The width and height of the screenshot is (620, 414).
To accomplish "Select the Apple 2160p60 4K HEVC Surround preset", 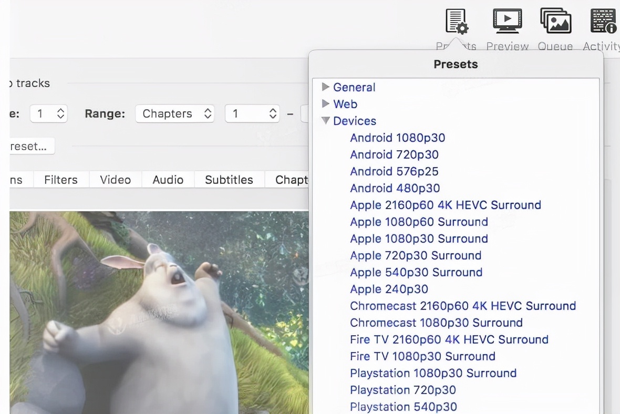I will pyautogui.click(x=446, y=205).
